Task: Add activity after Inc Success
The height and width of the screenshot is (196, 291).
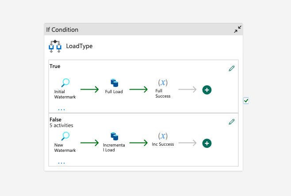Action: point(207,143)
